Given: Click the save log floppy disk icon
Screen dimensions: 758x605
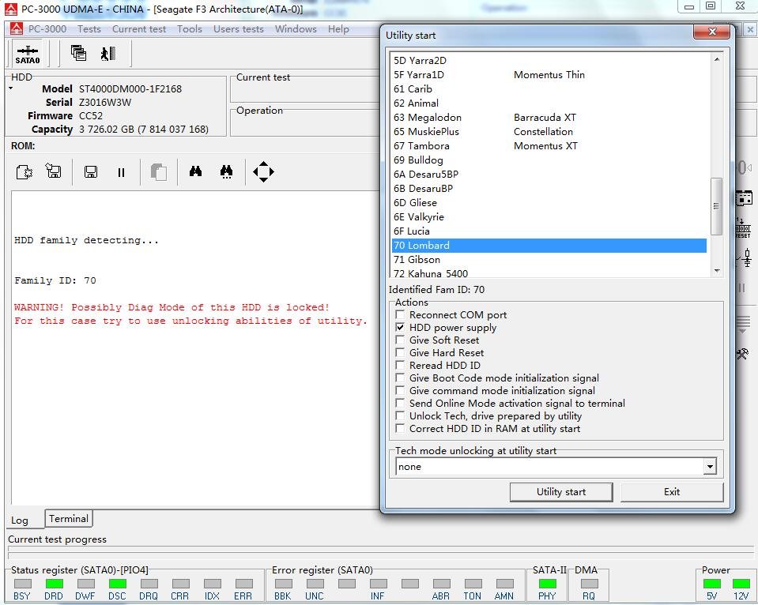Looking at the screenshot, I should 91,171.
